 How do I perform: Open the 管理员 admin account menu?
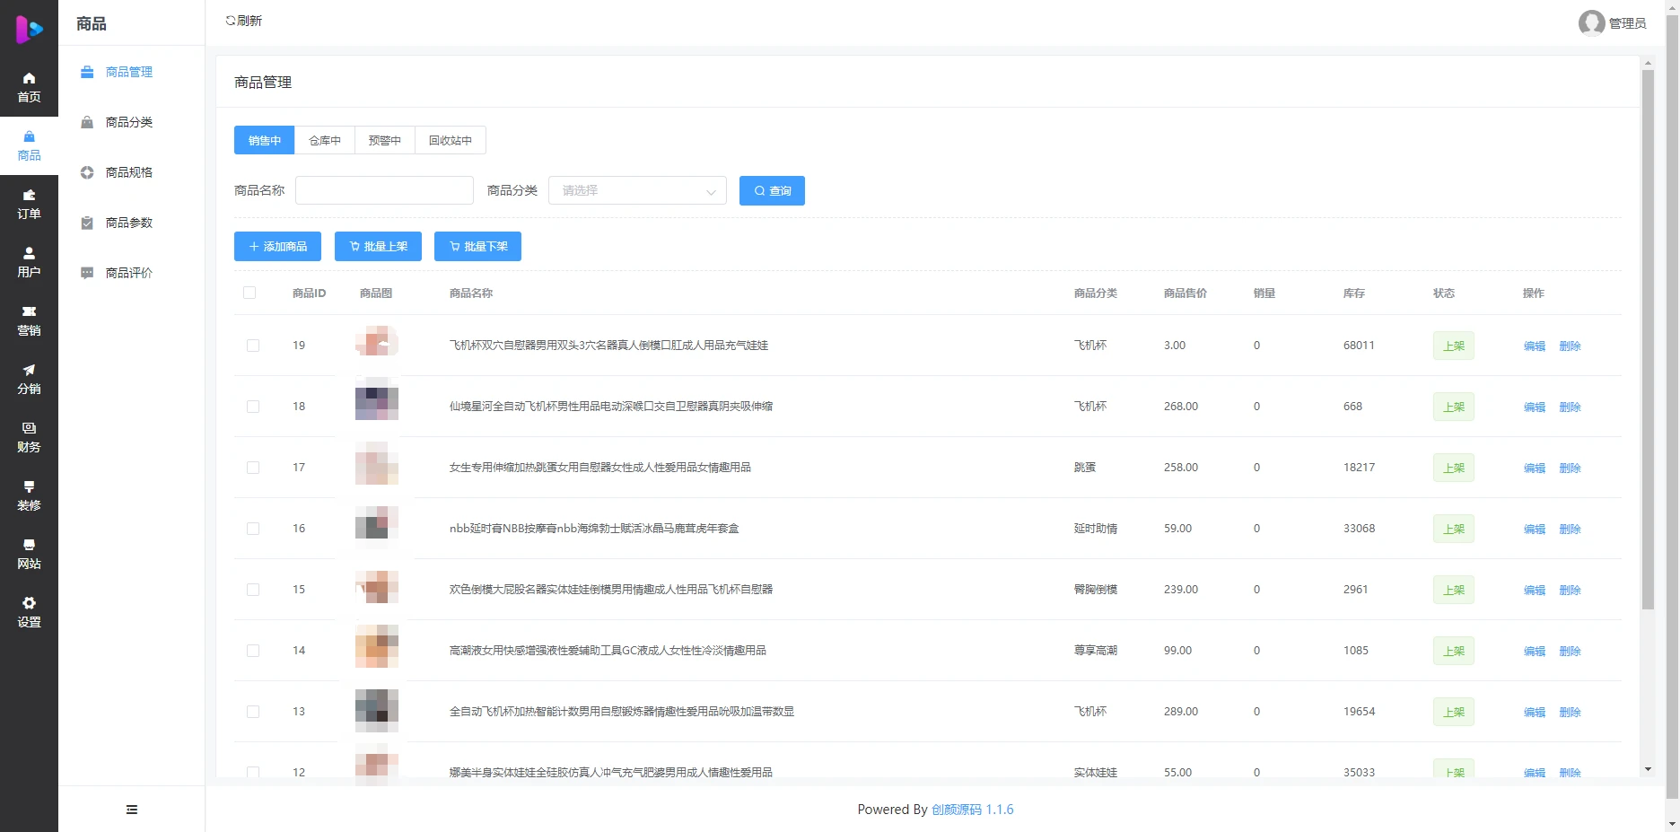1613,23
